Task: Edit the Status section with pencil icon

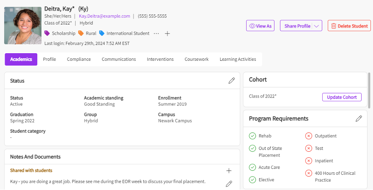Action: (231, 81)
